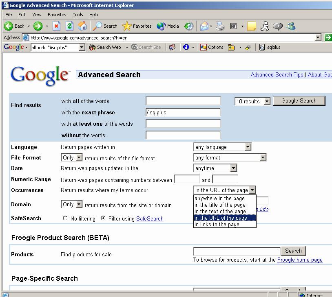Click the Up folder icon on Google toolbar
The height and width of the screenshot is (297, 332).
pyautogui.click(x=231, y=47)
